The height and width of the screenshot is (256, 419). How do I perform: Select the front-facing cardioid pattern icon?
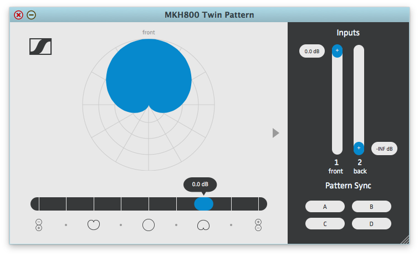pyautogui.click(x=203, y=225)
